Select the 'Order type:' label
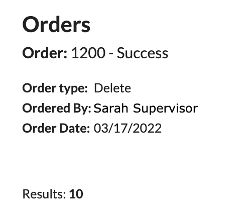This screenshot has width=249, height=211. tap(55, 88)
